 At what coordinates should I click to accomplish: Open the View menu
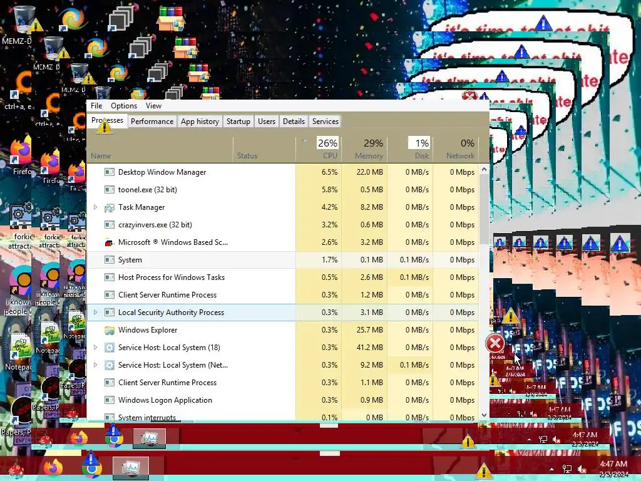153,105
